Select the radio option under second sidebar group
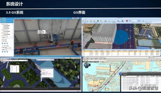Screen dimensions: 161x93 click(x=3, y=31)
